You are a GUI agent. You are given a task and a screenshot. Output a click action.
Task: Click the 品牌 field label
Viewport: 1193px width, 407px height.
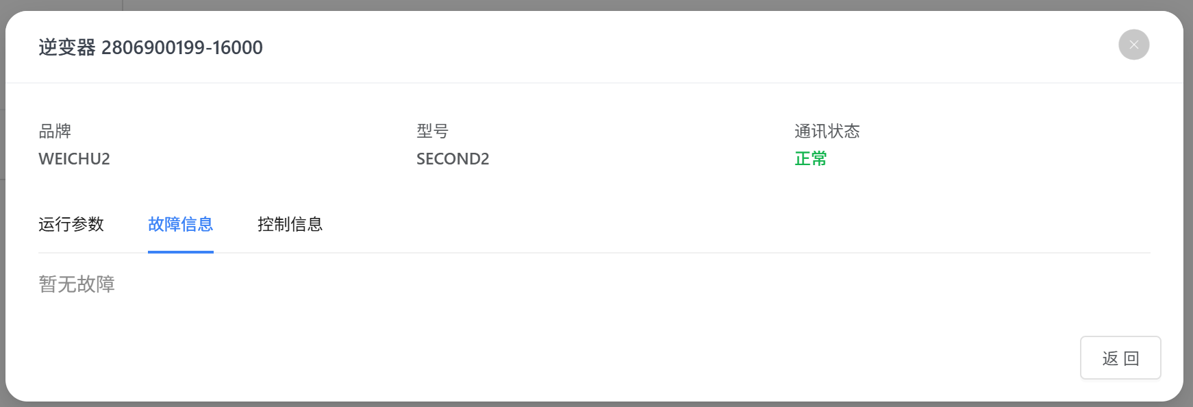(55, 131)
